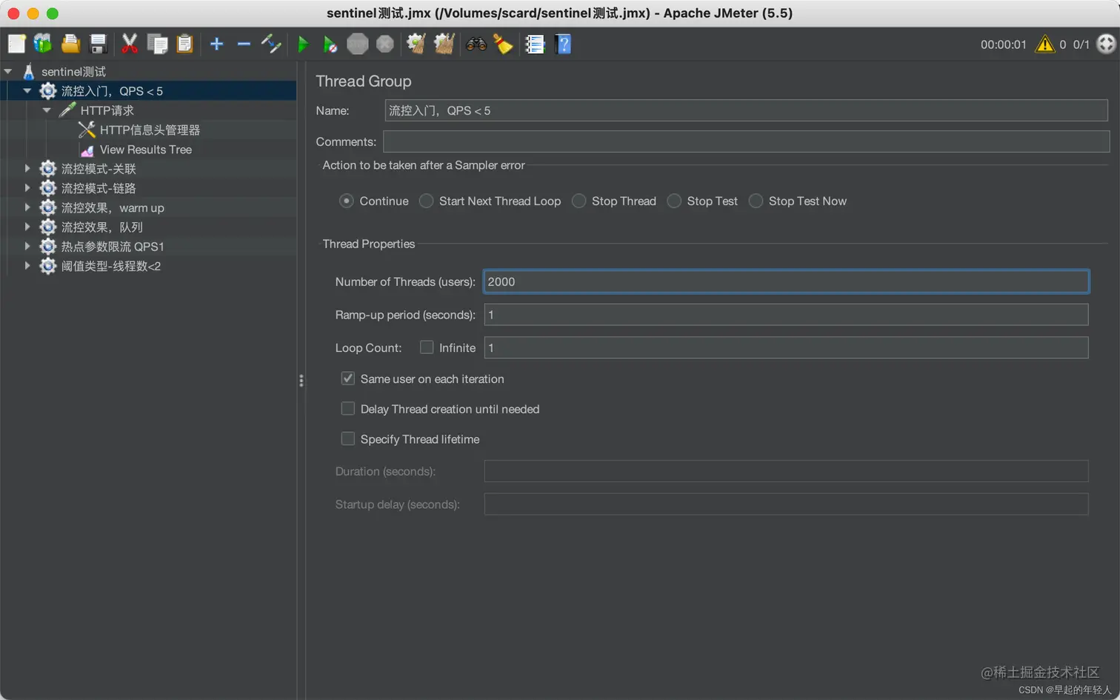Click the Reset Search broom icon
Screen dimensions: 1120x700
(x=503, y=44)
